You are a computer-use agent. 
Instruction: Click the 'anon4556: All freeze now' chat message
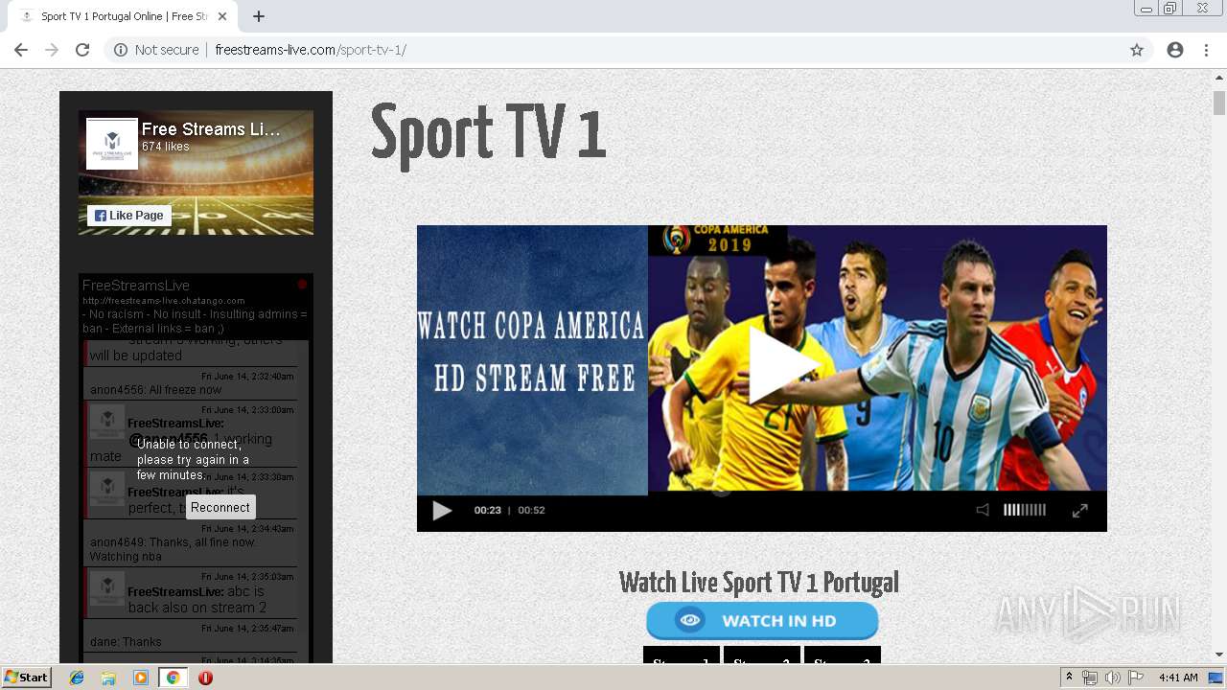tap(155, 390)
